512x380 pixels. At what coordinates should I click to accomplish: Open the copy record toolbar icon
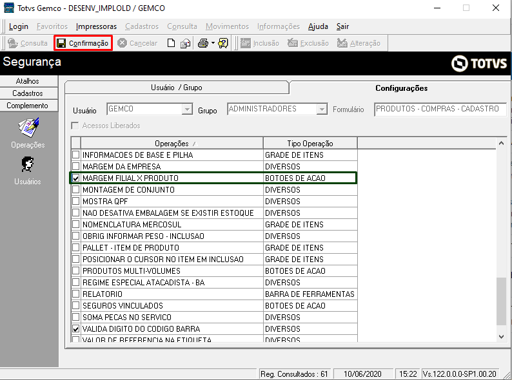coord(186,43)
